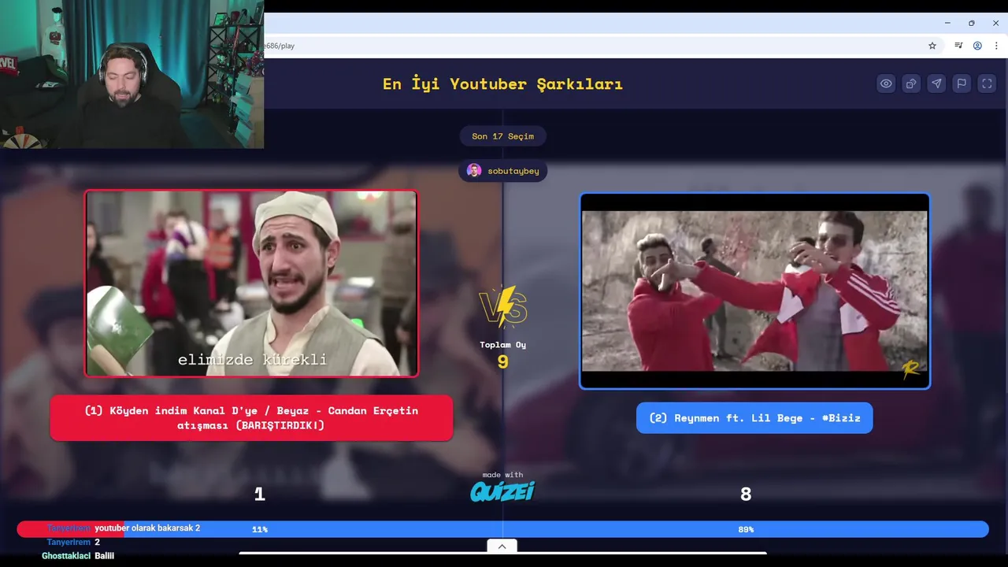The image size is (1008, 567).
Task: Enter fullscreen with the corner-brackets icon
Action: pos(987,83)
